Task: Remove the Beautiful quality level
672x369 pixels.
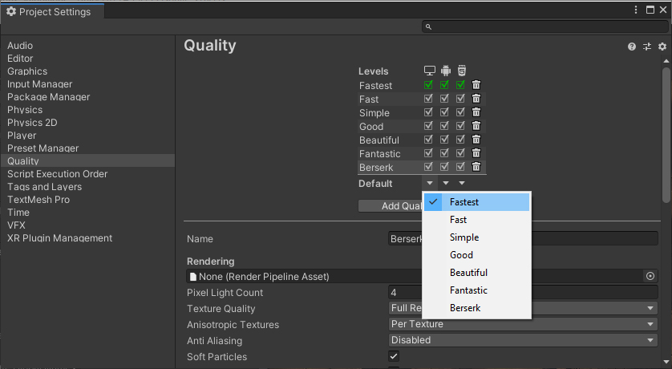Action: 476,140
